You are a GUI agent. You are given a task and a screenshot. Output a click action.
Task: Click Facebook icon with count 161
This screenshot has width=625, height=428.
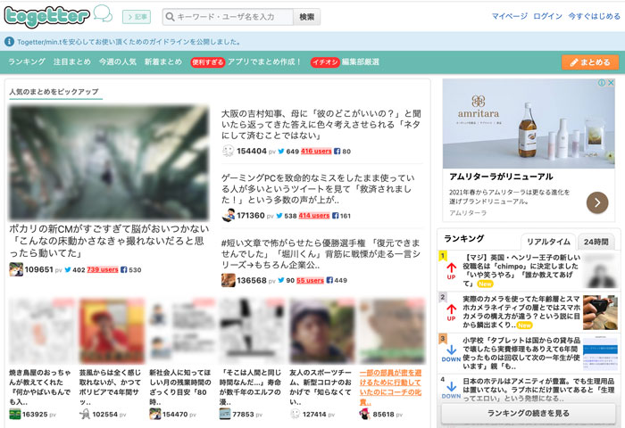pos(336,216)
